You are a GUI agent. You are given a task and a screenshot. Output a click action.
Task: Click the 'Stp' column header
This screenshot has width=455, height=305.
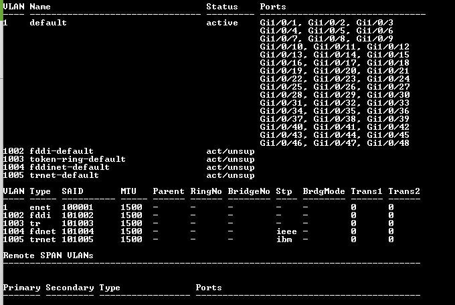click(x=284, y=191)
